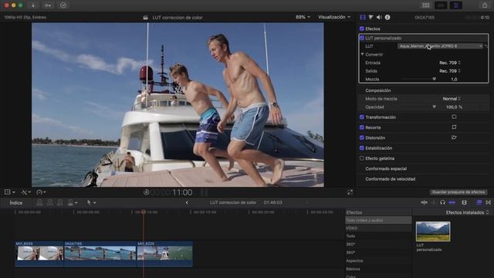
Task: Click Guardar preajuste de efectos button
Action: tap(458, 192)
